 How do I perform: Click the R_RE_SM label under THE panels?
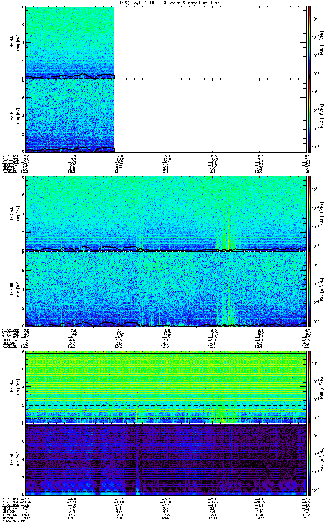pos(9,514)
